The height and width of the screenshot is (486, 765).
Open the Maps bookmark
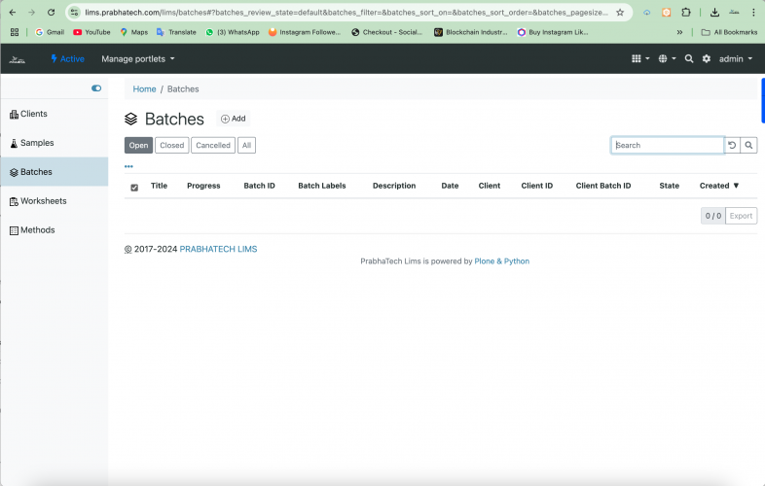click(x=133, y=32)
